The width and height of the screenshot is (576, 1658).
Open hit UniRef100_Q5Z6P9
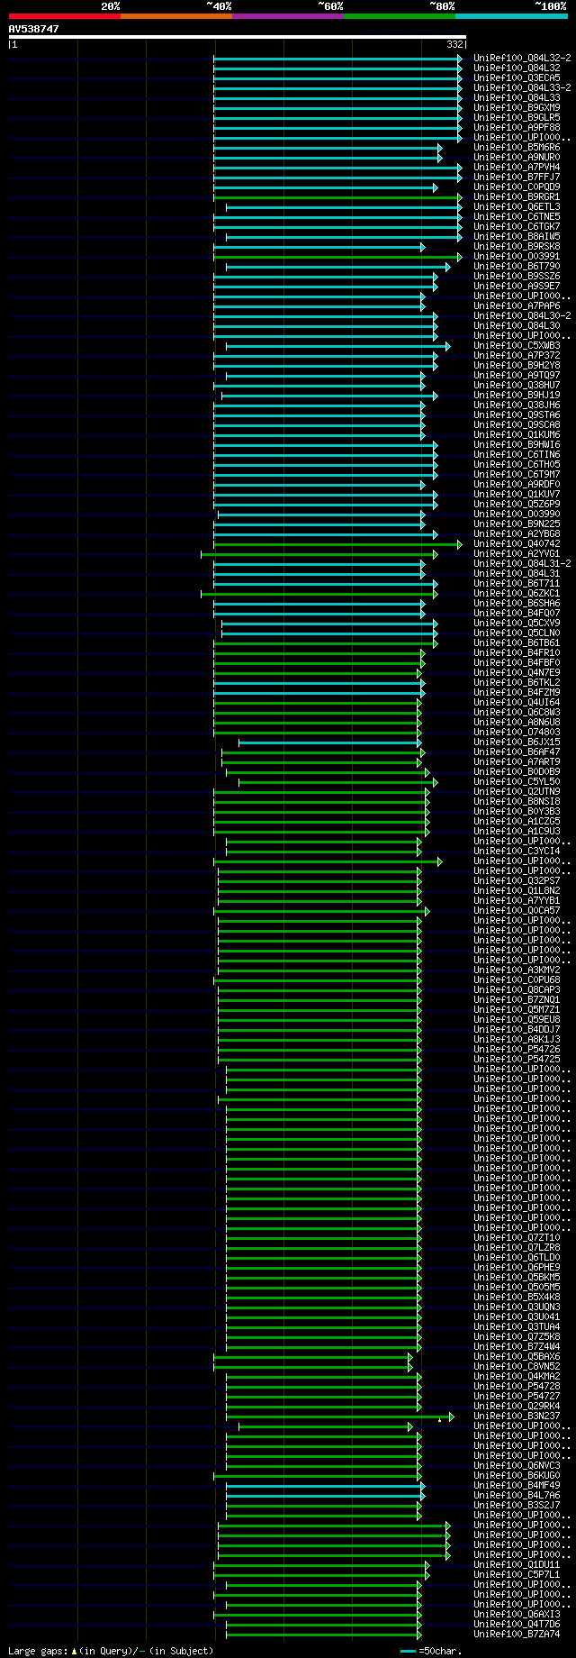(517, 504)
